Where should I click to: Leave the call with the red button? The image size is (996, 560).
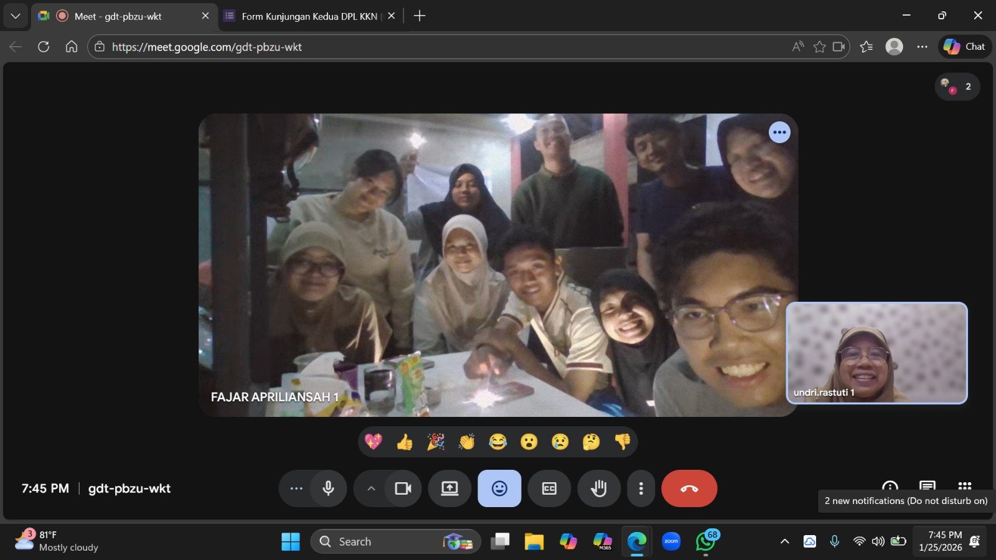[688, 488]
